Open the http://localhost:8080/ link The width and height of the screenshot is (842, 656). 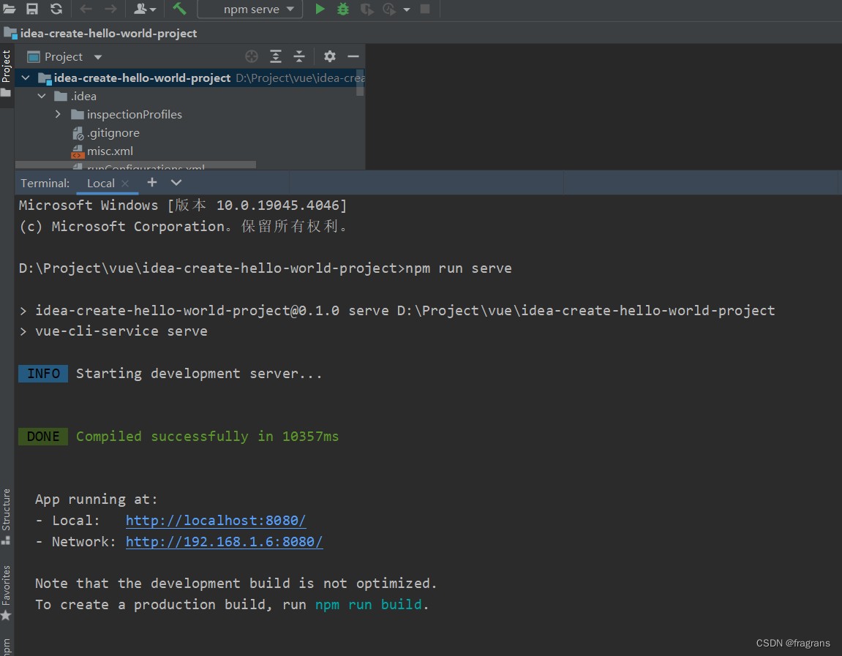point(216,520)
